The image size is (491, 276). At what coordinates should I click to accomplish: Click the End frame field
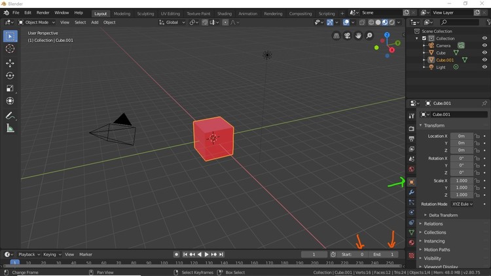(384, 254)
